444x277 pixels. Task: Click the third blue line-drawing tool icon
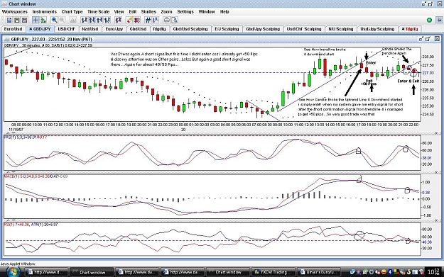coord(99,20)
